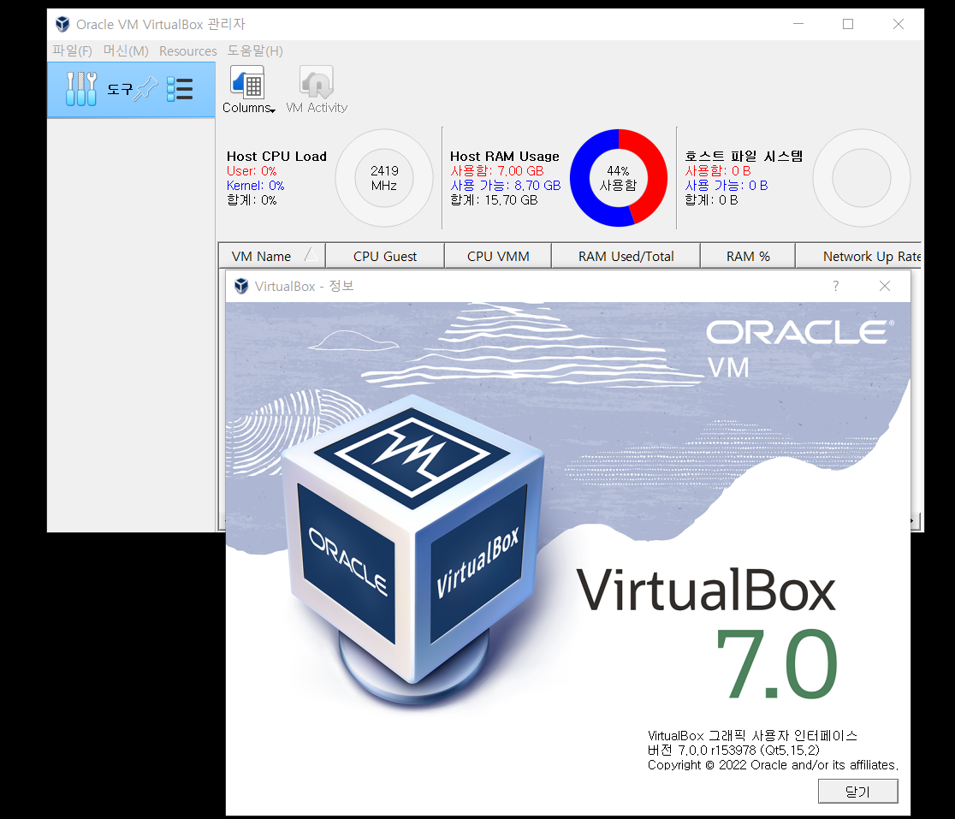Click the VM Activity toolbar icon
This screenshot has height=819, width=955.
point(317,81)
